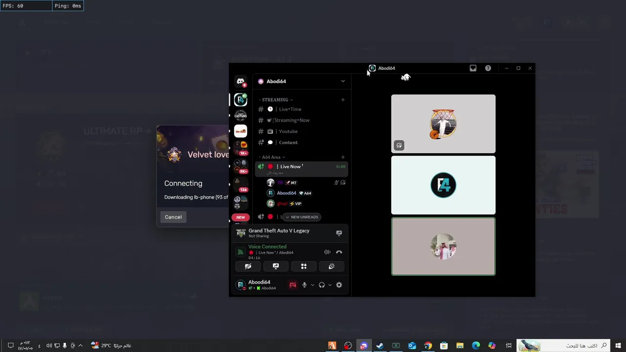Open Microsoft Store from taskbar
This screenshot has width=626, height=352.
pyautogui.click(x=444, y=346)
